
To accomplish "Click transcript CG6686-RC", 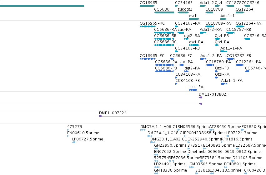I will pyautogui.click(x=165, y=42).
